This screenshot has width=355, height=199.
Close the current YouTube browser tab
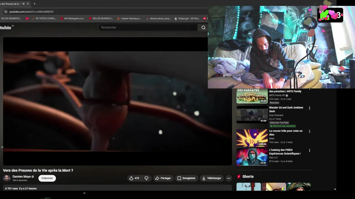[28, 4]
